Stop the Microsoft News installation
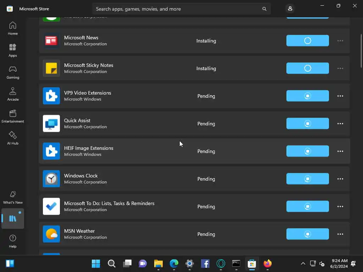This screenshot has width=363, height=272. coord(307,41)
